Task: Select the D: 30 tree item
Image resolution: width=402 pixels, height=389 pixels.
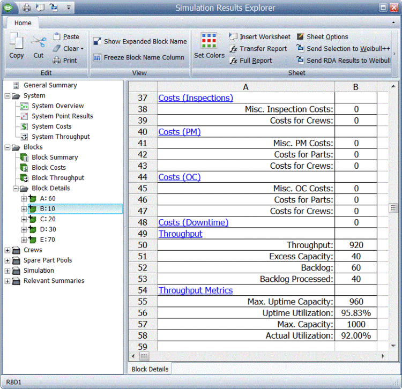Action: click(x=48, y=229)
